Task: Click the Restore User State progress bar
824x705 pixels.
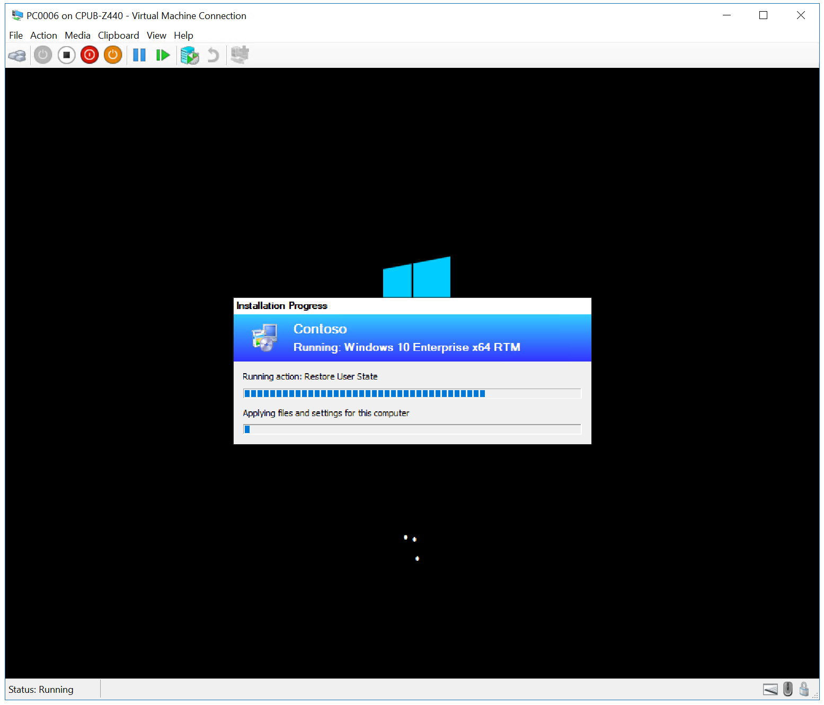Action: [412, 393]
